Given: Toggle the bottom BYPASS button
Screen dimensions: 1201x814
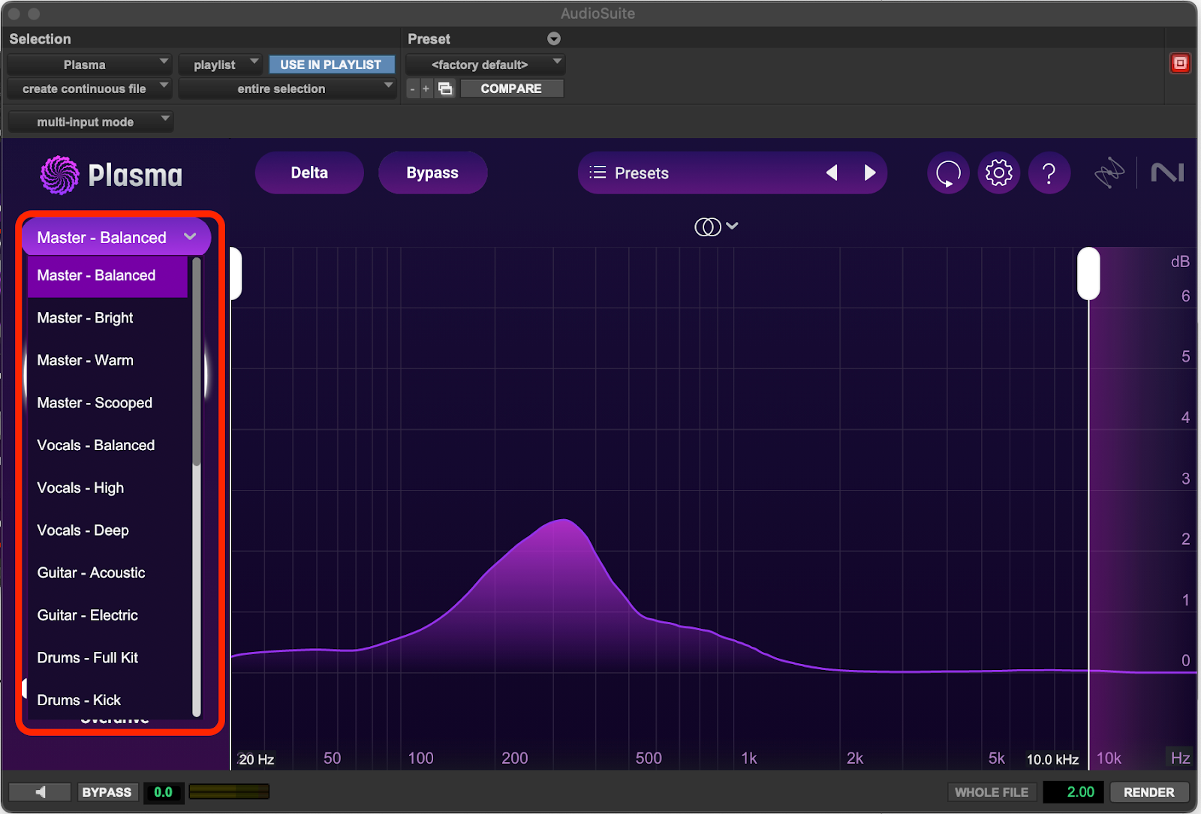Looking at the screenshot, I should pos(107,792).
